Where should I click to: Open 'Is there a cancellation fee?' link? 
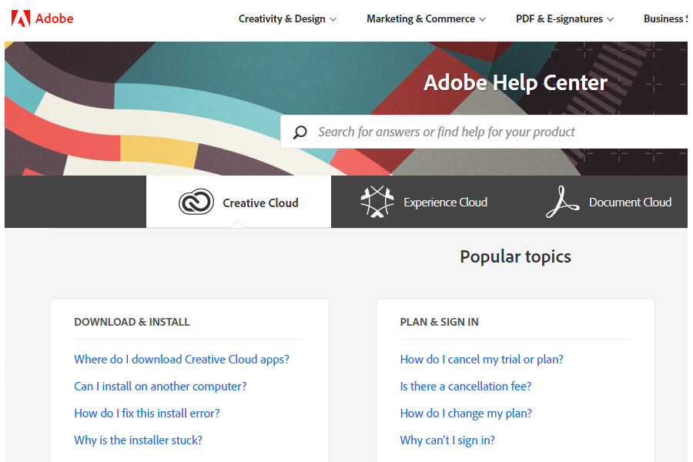466,387
